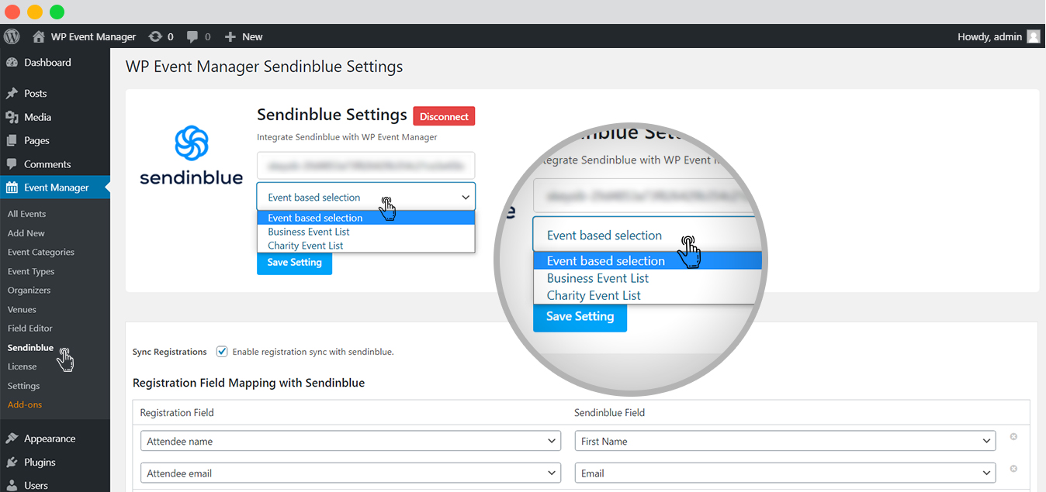Click the red Disconnect button
The height and width of the screenshot is (492, 1046).
pyautogui.click(x=444, y=116)
